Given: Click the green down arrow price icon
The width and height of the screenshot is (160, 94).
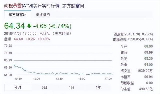Looking at the screenshot, I should [29, 26].
